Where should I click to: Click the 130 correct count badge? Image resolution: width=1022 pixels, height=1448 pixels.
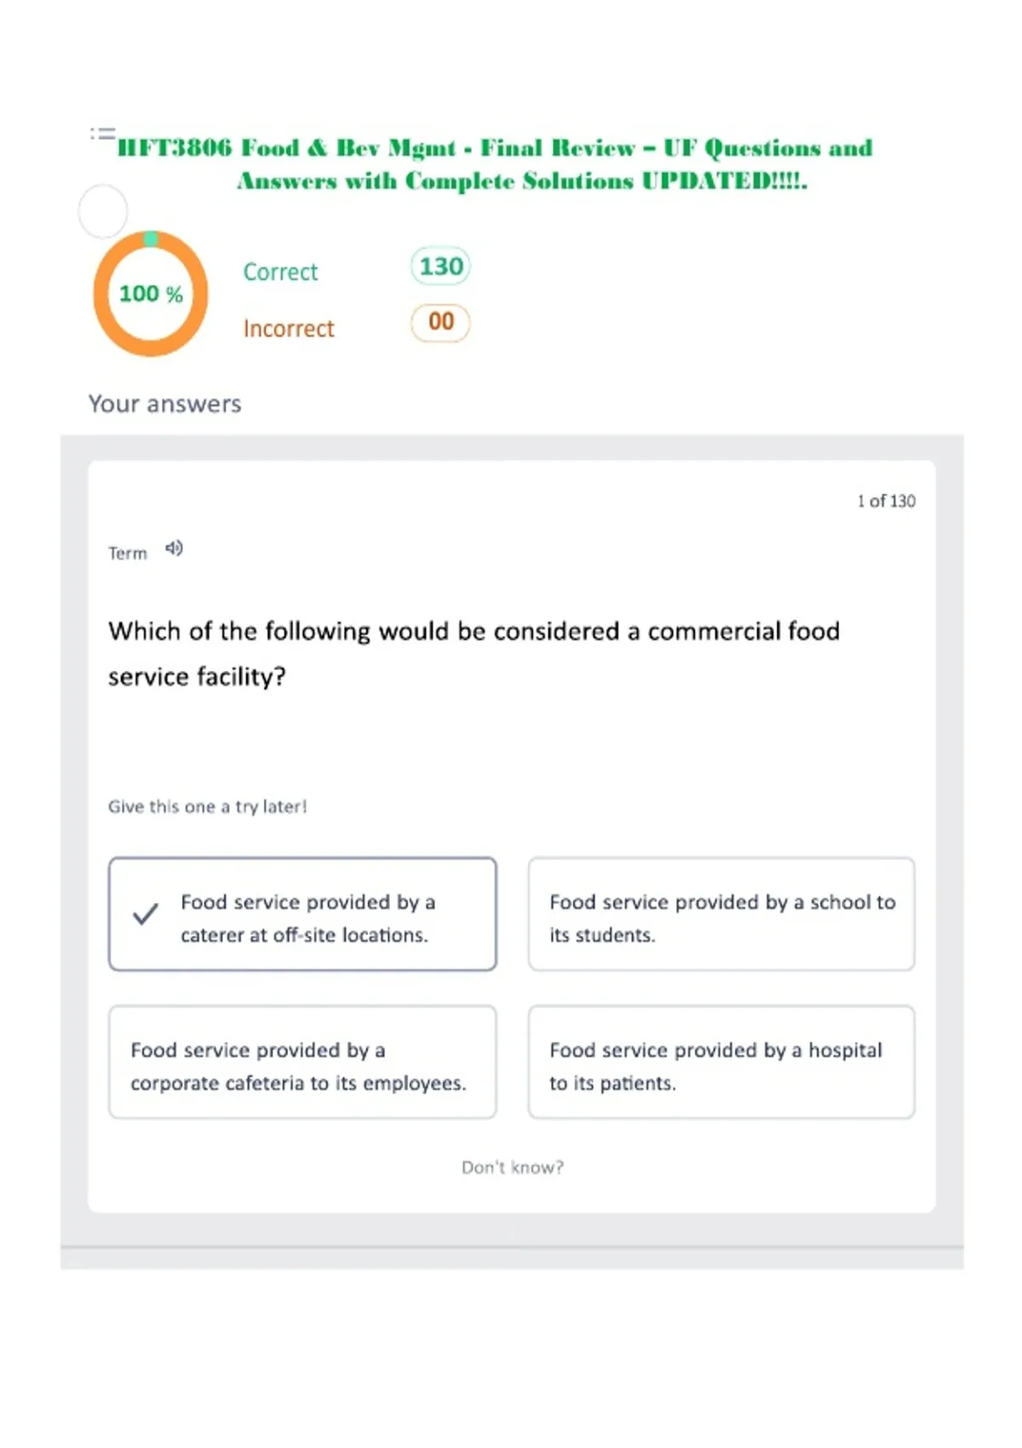click(440, 267)
